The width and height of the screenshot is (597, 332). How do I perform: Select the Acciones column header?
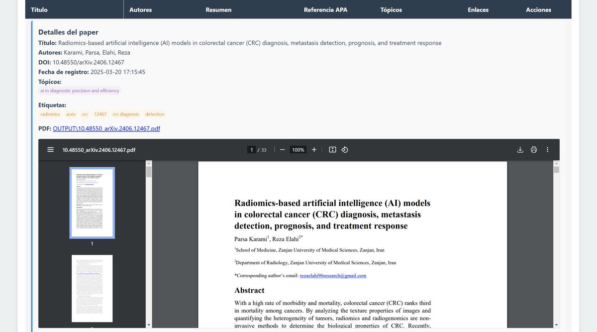538,9
